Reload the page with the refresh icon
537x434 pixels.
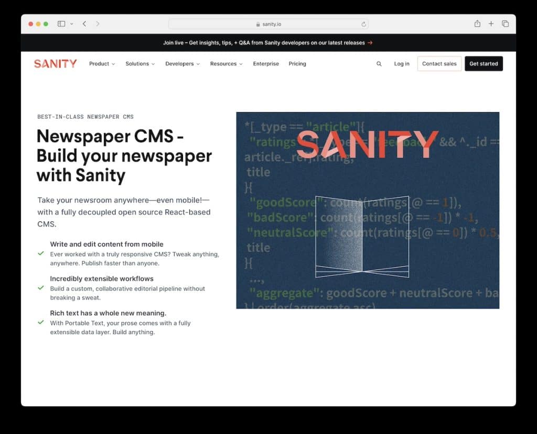click(363, 24)
